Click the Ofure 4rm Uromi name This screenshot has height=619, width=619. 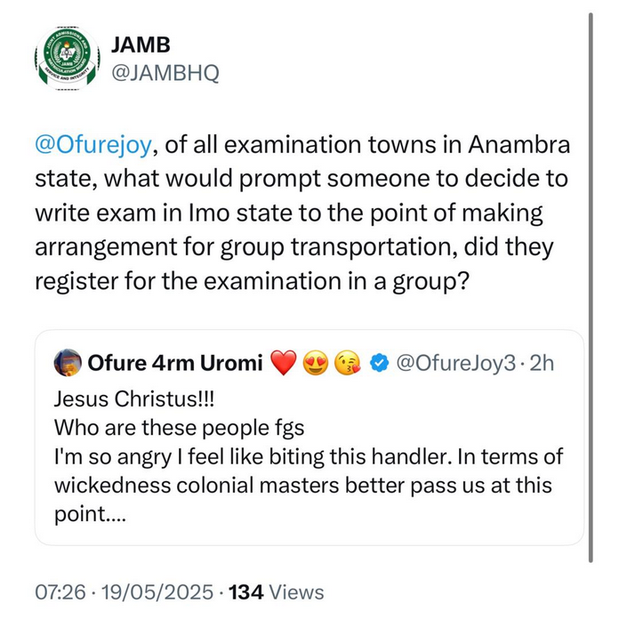point(173,363)
